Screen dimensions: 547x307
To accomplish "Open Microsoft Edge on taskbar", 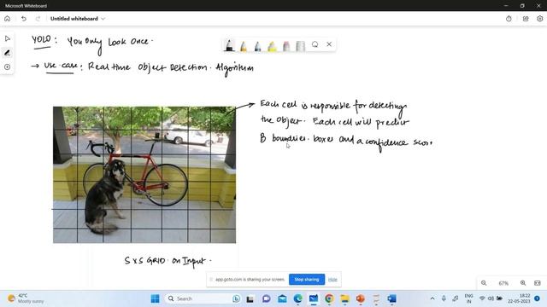I will point(298,298).
